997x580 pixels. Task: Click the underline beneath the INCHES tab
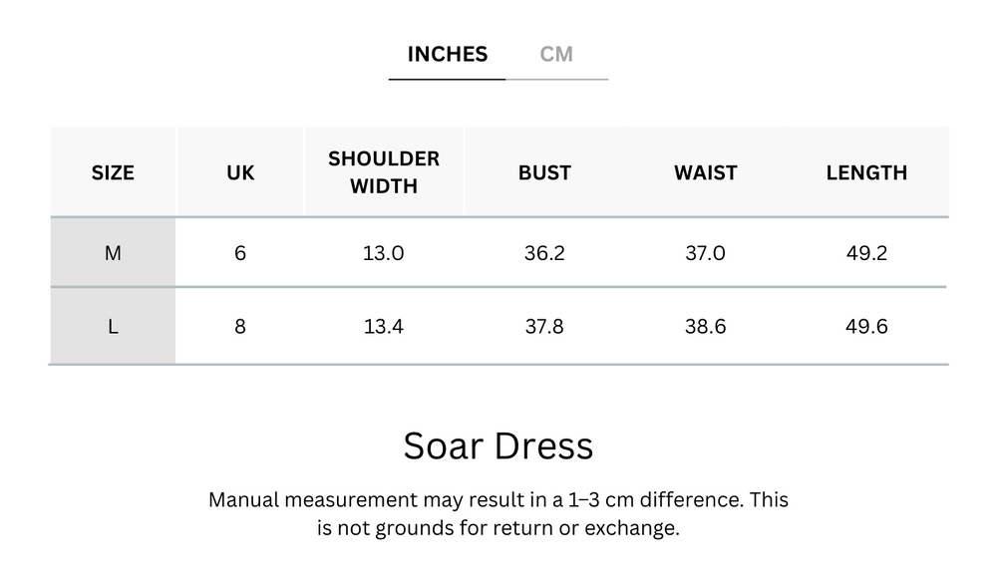coord(447,77)
